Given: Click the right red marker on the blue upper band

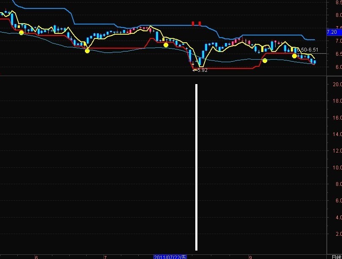Looking at the screenshot, I should [200, 23].
